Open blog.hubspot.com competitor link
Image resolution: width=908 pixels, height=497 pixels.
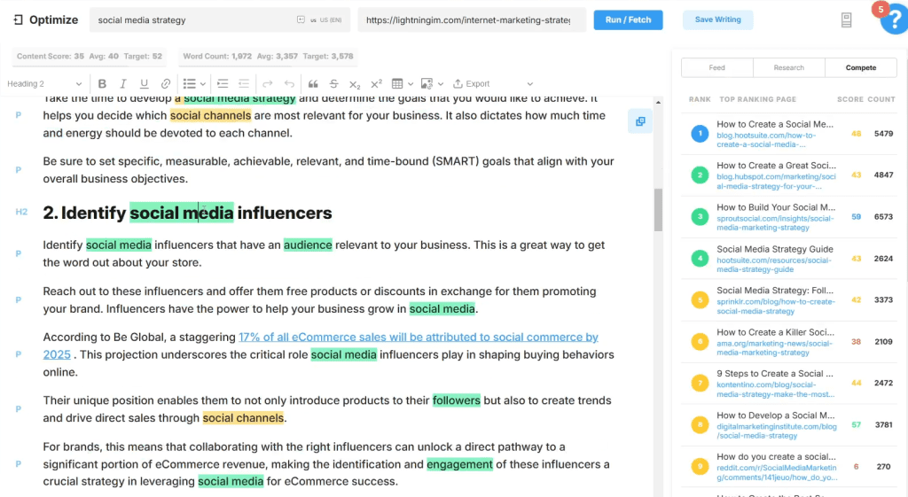coord(776,181)
